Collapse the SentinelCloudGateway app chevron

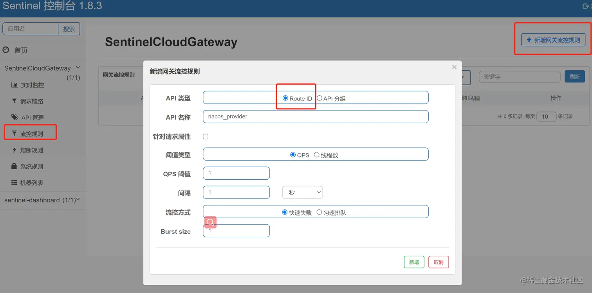tap(78, 68)
